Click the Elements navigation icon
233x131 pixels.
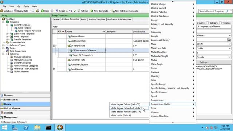pos(2,95)
